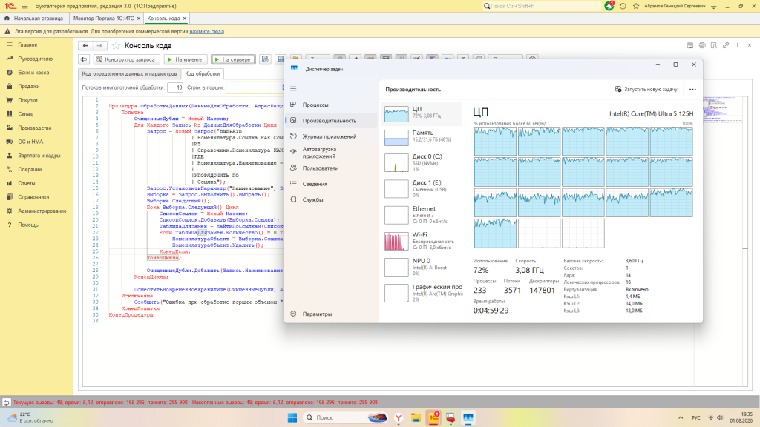Switch to Монитор Портала 1С:ИТС tab
760x427 pixels.
tap(104, 19)
